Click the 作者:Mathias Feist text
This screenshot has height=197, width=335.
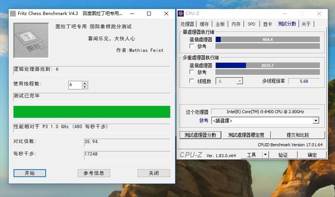click(140, 50)
